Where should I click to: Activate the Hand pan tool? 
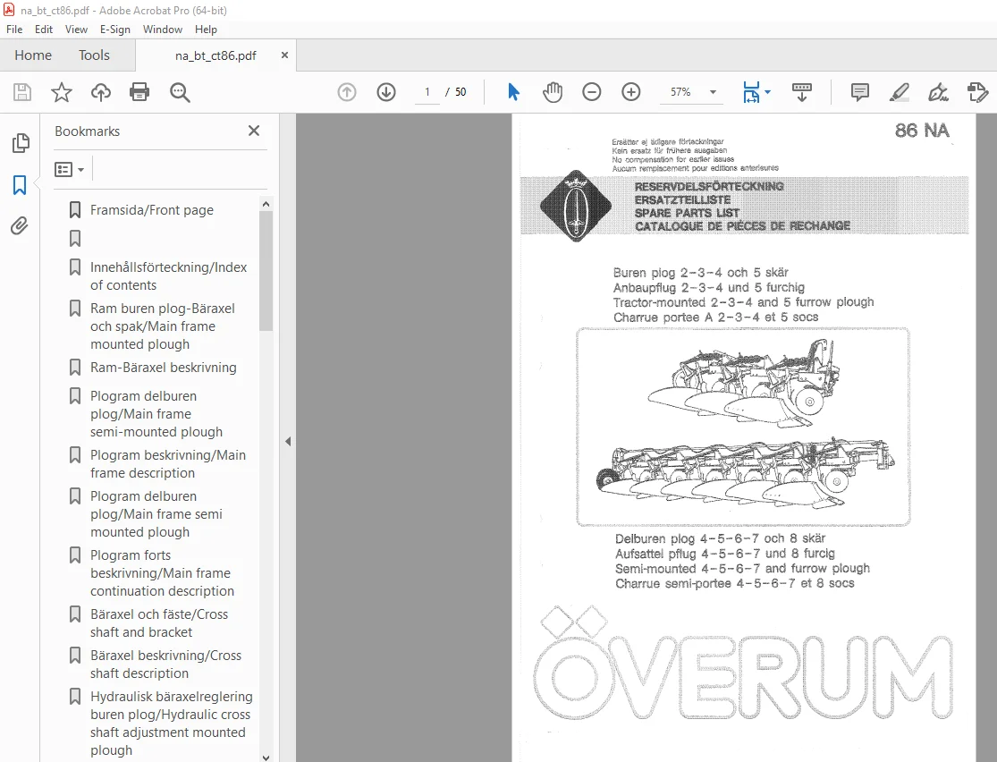(553, 92)
